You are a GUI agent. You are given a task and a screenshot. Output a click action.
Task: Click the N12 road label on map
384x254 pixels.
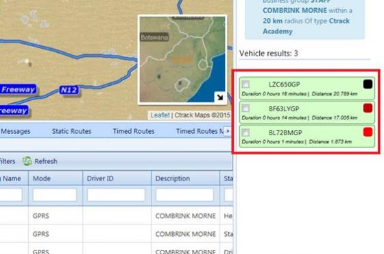coord(69,90)
